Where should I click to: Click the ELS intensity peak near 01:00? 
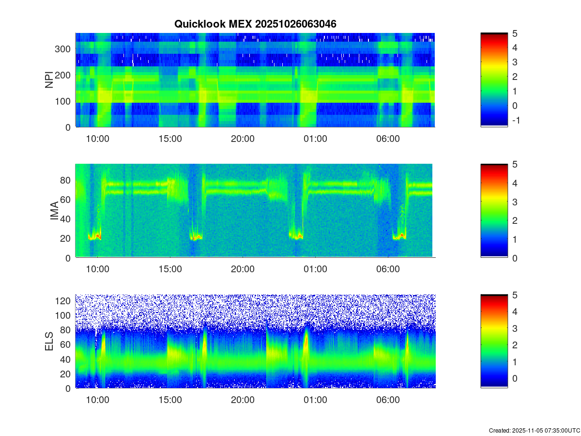306,342
